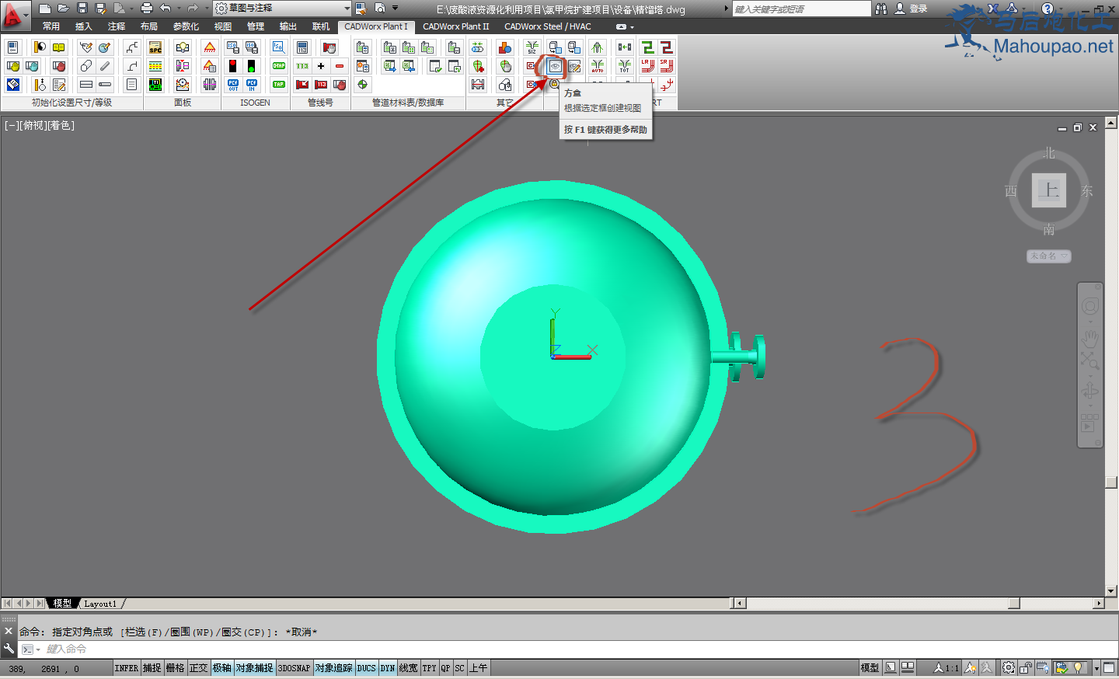Expand the 初始化设置尺寸/等级 panel title
This screenshot has height=679, width=1119.
[71, 103]
